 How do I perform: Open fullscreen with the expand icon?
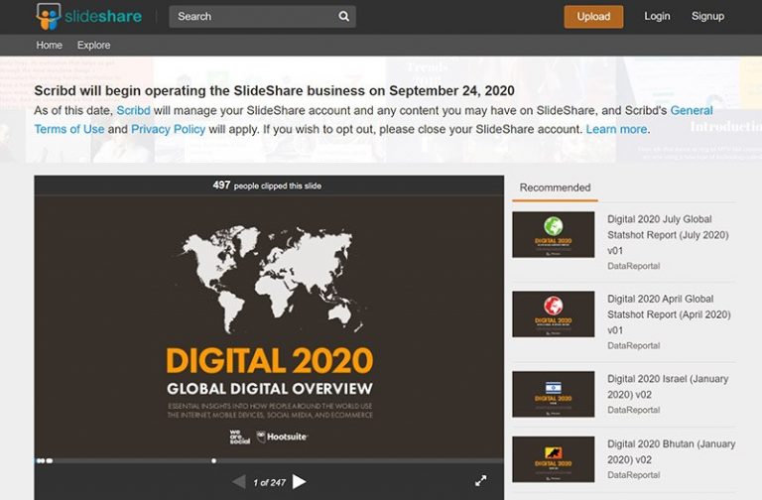[480, 481]
